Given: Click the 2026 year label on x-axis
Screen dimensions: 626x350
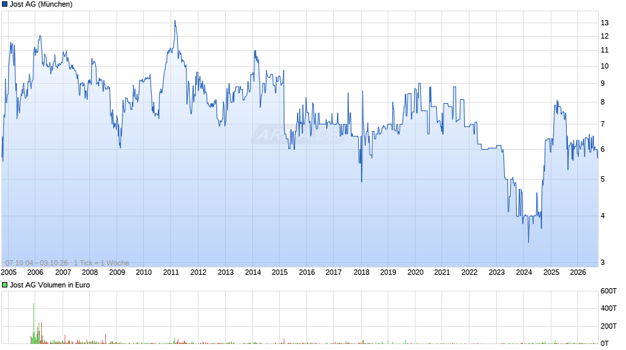Looking at the screenshot, I should pyautogui.click(x=577, y=272).
